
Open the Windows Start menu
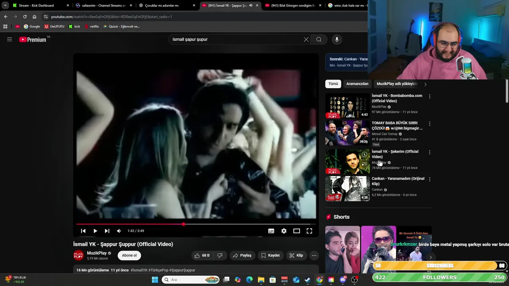(x=155, y=280)
